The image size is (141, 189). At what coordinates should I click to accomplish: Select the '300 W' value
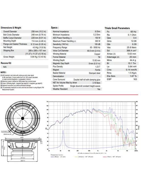click(x=98, y=41)
